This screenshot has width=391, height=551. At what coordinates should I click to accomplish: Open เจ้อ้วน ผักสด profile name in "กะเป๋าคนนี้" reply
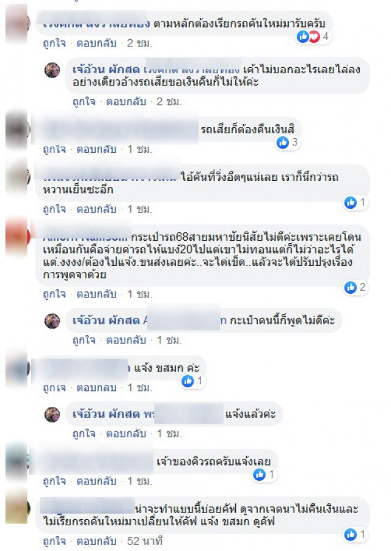[x=106, y=321]
